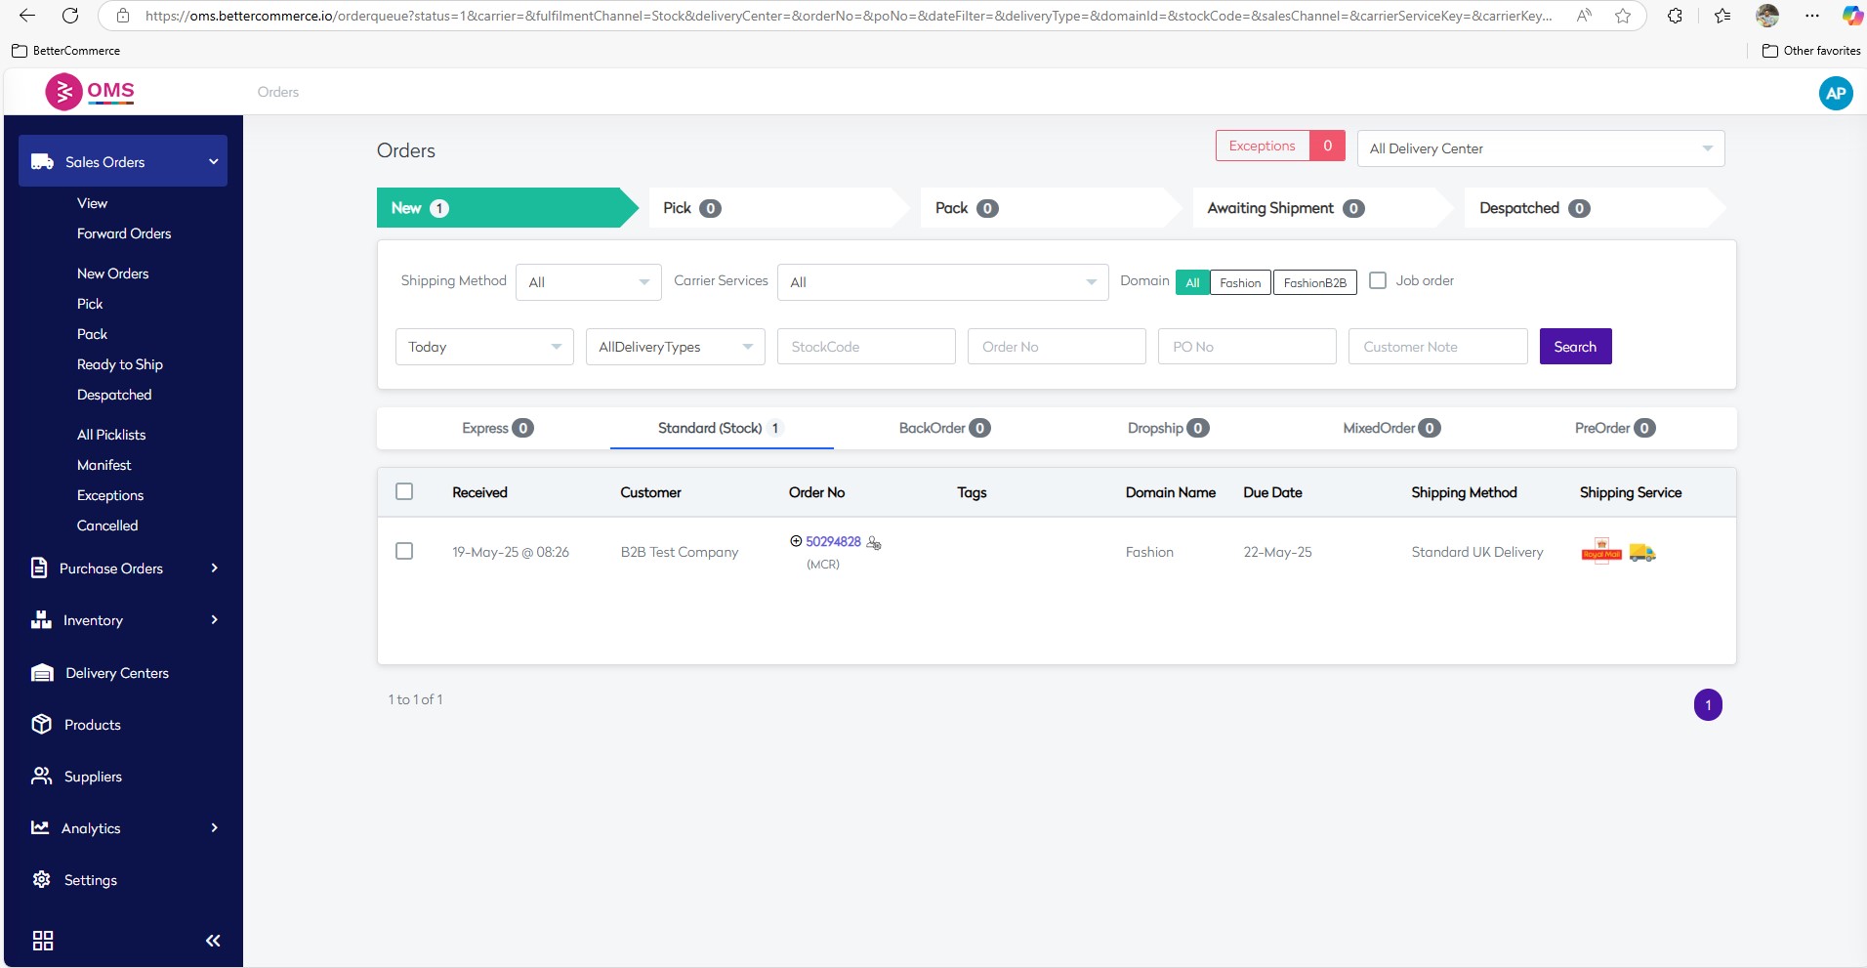Go to the Awaiting Shipment stage
Viewport: 1867px width, 968px height.
(1284, 208)
